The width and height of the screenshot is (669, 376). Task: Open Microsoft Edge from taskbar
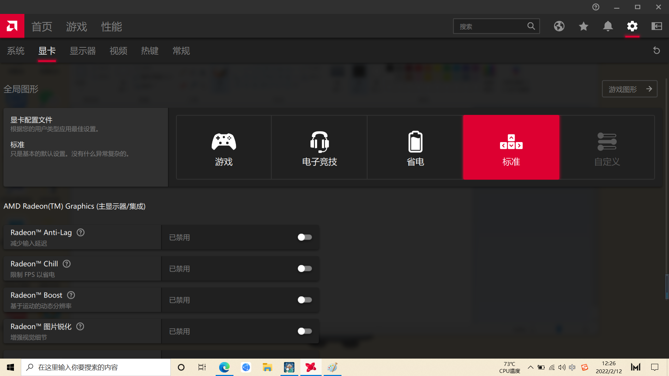224,367
